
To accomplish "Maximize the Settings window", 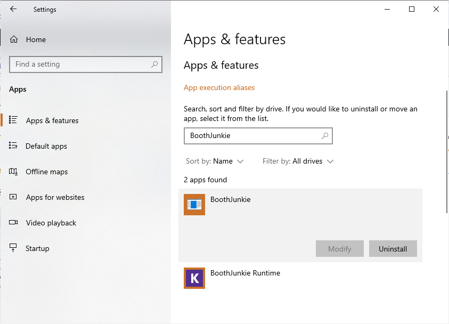I will pyautogui.click(x=412, y=9).
